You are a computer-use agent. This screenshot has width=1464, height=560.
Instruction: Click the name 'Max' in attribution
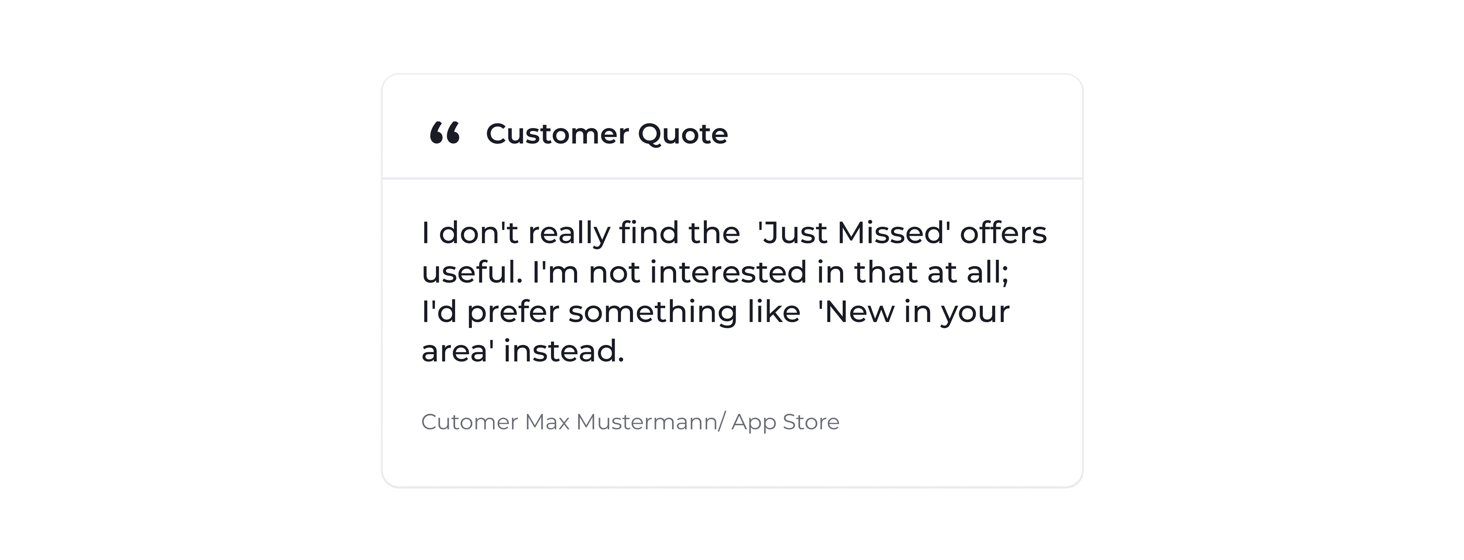tap(547, 422)
